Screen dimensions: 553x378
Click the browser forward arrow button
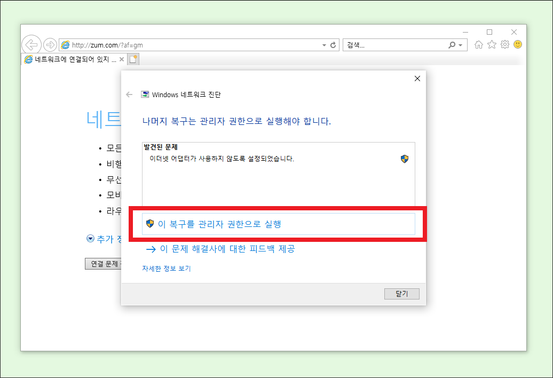(x=50, y=45)
